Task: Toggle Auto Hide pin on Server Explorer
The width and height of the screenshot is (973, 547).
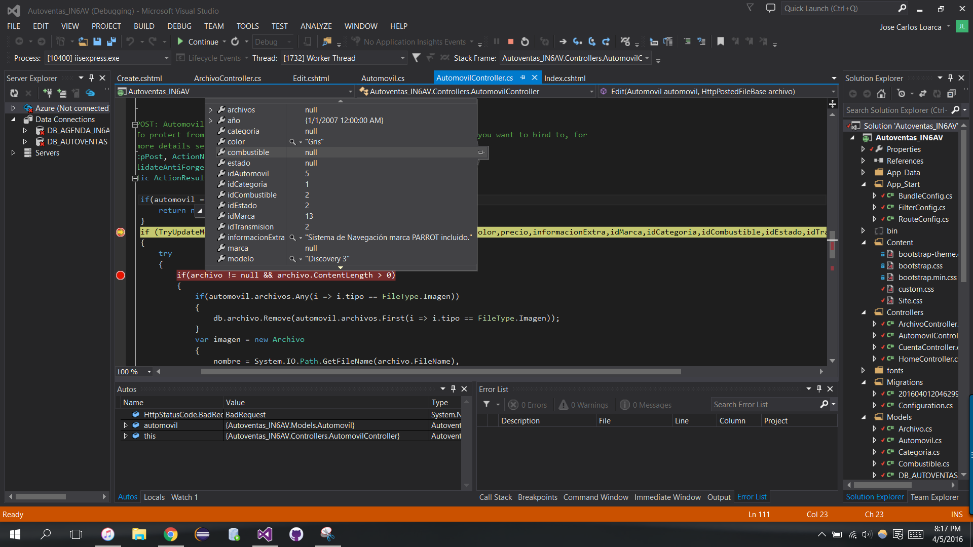Action: pyautogui.click(x=91, y=78)
